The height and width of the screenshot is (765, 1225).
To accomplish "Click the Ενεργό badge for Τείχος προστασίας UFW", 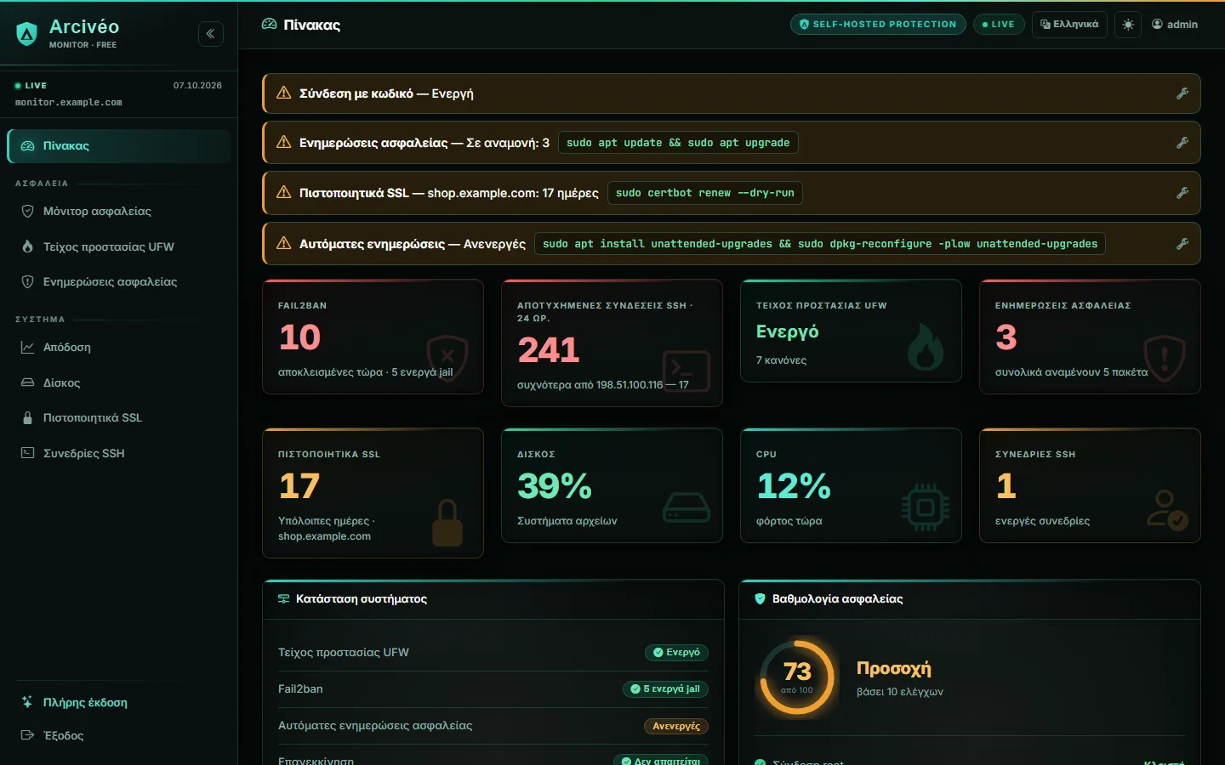I will [676, 653].
